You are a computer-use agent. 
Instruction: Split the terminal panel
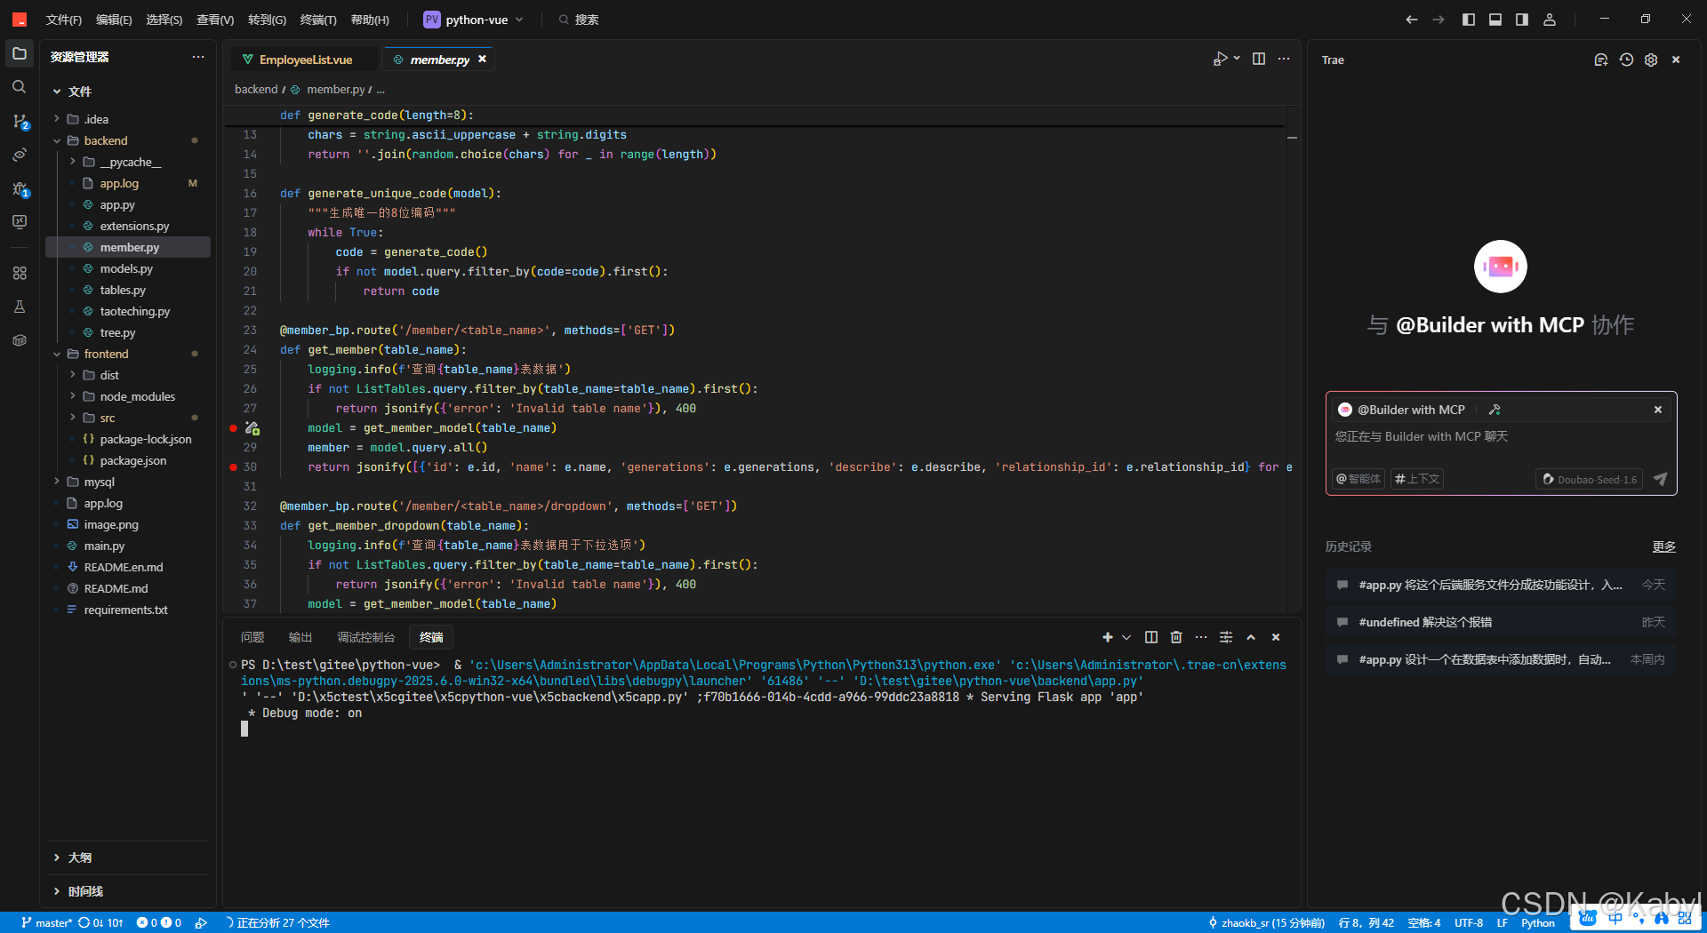click(x=1150, y=637)
